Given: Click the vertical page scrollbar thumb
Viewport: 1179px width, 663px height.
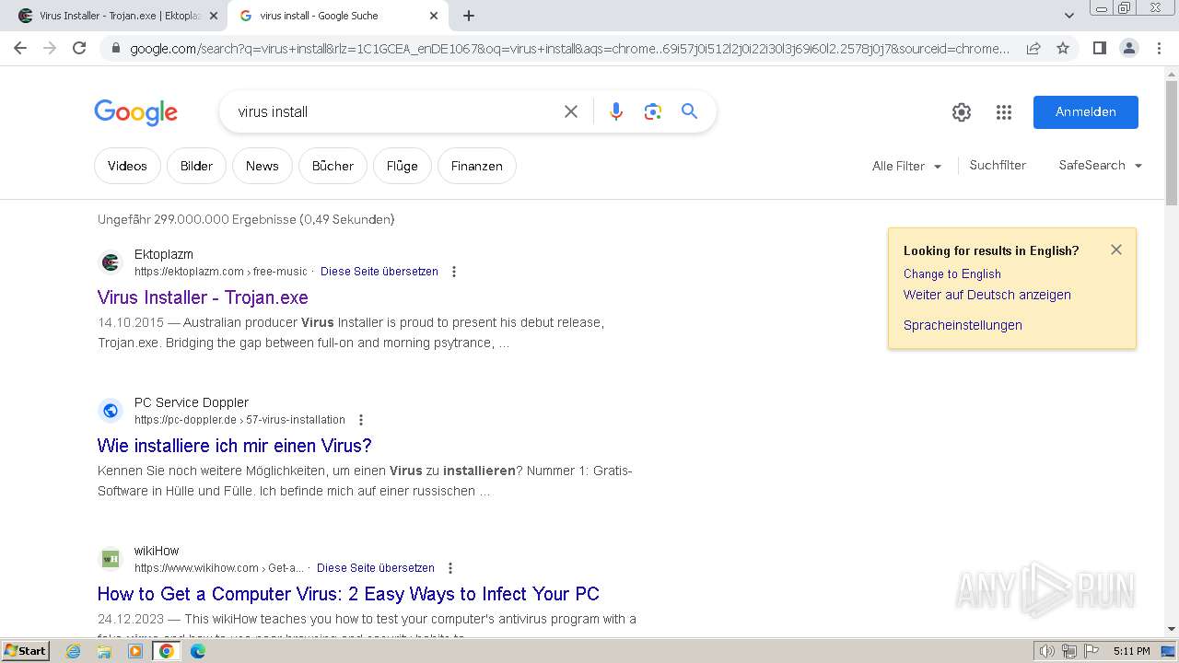Looking at the screenshot, I should 1172,143.
